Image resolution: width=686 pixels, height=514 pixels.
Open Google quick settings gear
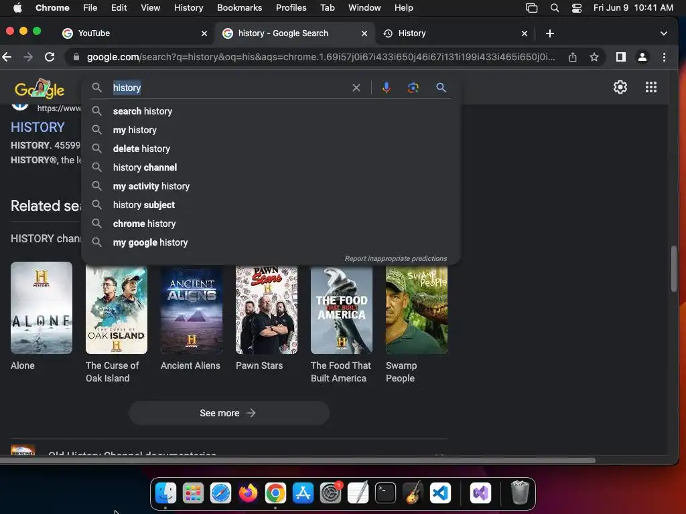(620, 88)
